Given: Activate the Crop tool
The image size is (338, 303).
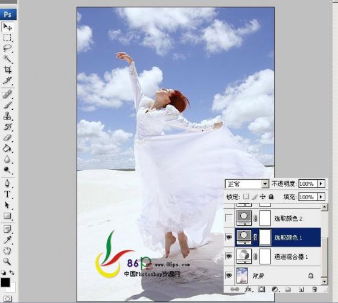Looking at the screenshot, I should [x=7, y=69].
